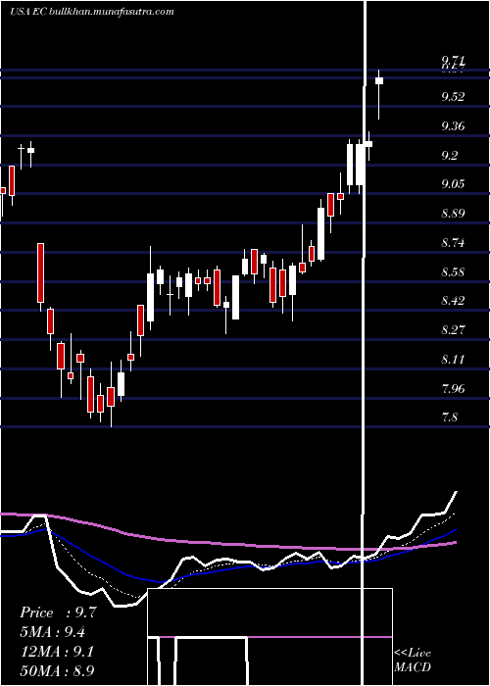This screenshot has width=490, height=686.
Task: Click the 8.74 price axis label
Action: coord(453,242)
